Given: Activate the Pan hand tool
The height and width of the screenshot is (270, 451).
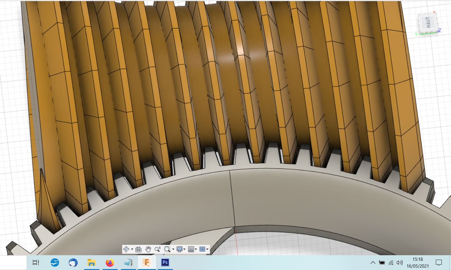Looking at the screenshot, I should point(148,249).
